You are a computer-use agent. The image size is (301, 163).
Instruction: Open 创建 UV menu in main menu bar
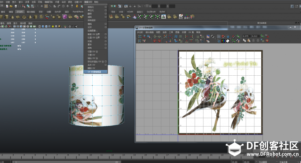78,2
